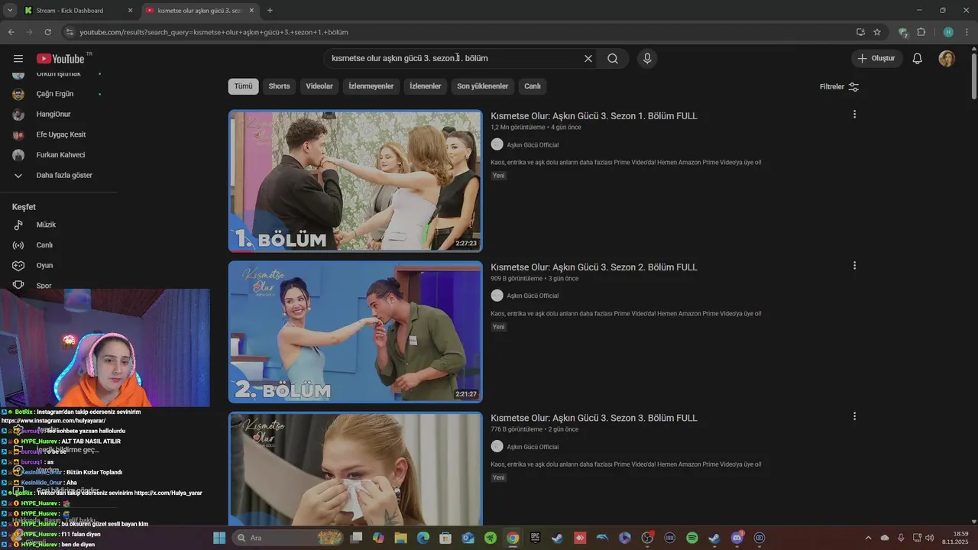This screenshot has height=550, width=978.
Task: Open new browser tab with plus
Action: click(270, 11)
